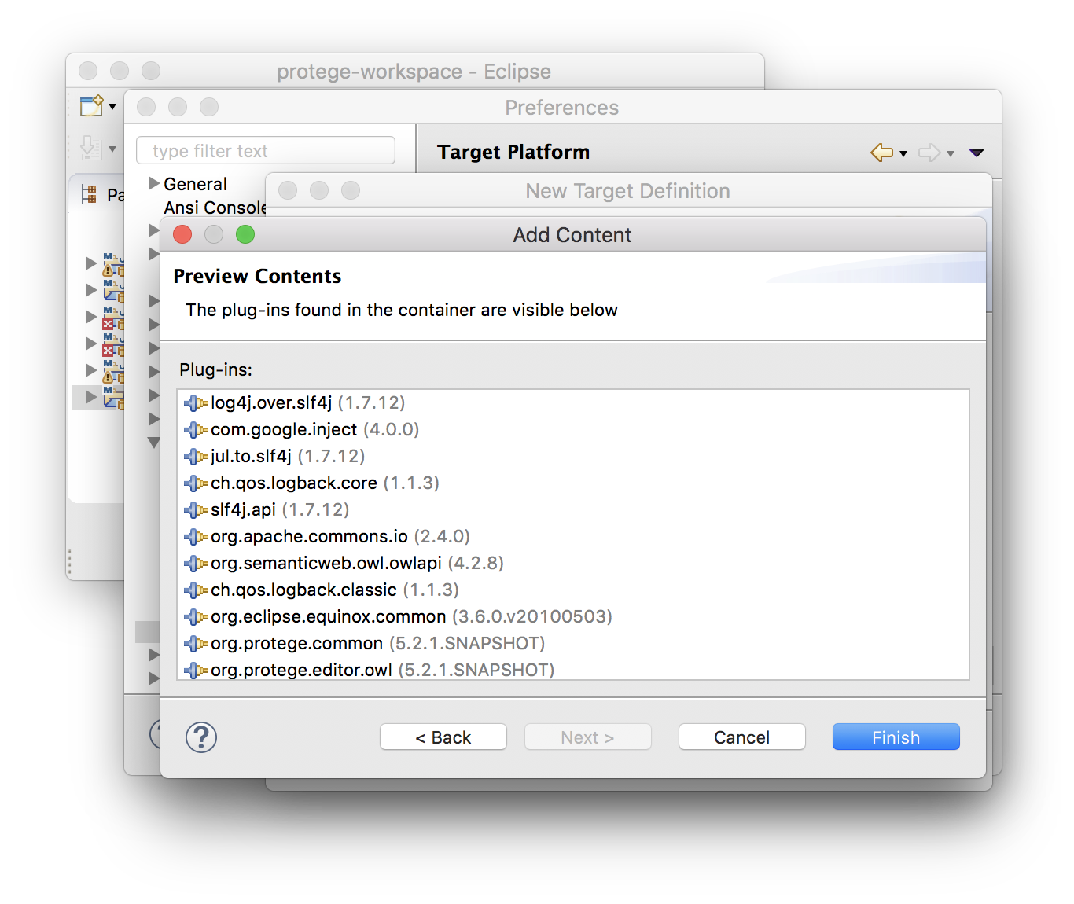The image size is (1074, 904).
Task: Select com.google.inject plug-in row
Action: (x=573, y=430)
